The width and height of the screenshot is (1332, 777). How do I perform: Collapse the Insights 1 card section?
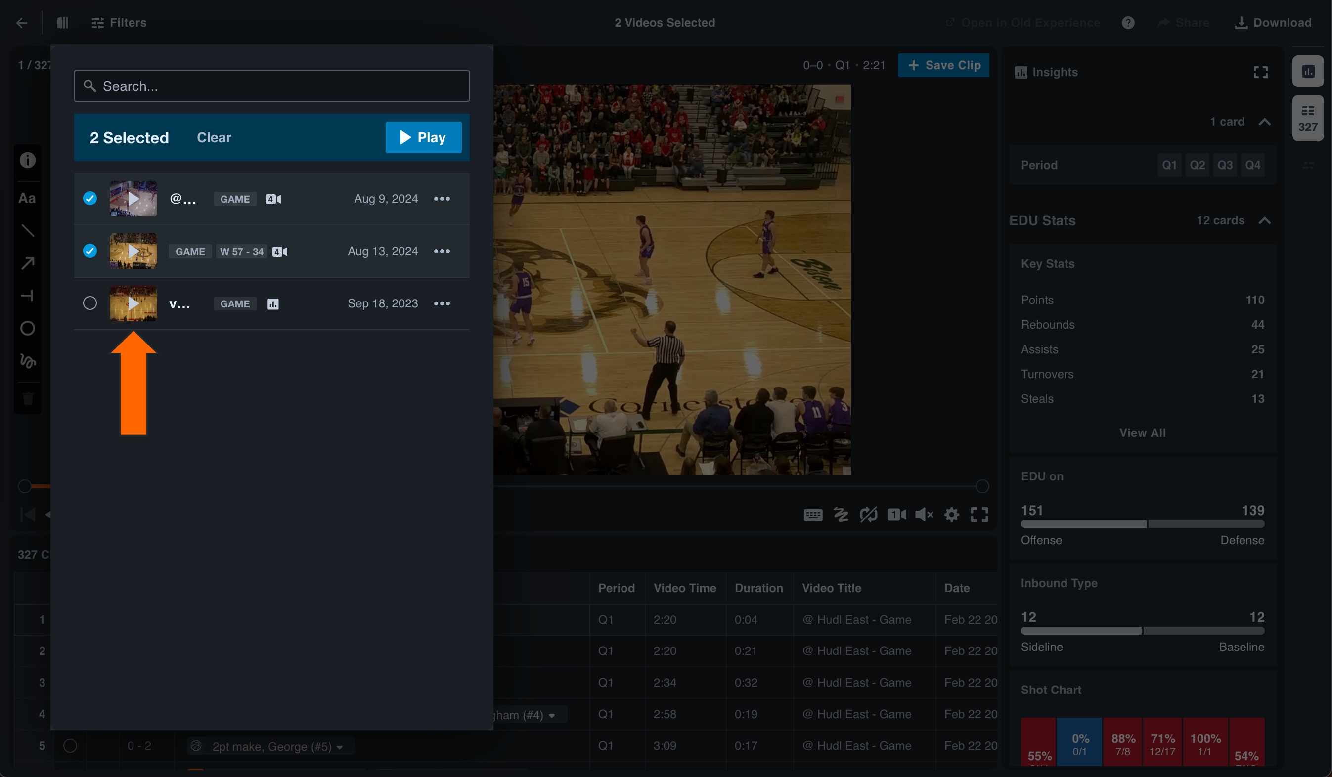click(1265, 121)
